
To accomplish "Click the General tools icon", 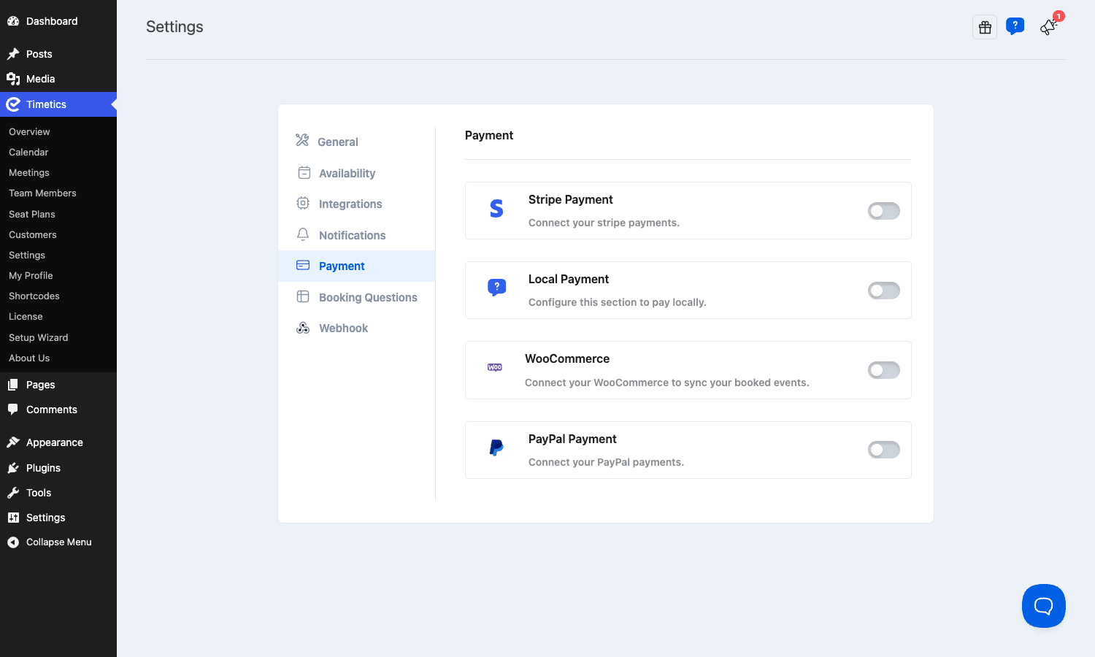I will 302,140.
